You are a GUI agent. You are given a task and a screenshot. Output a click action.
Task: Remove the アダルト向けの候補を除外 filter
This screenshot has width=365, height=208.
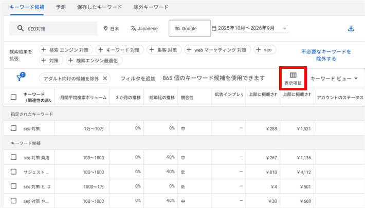[105, 79]
